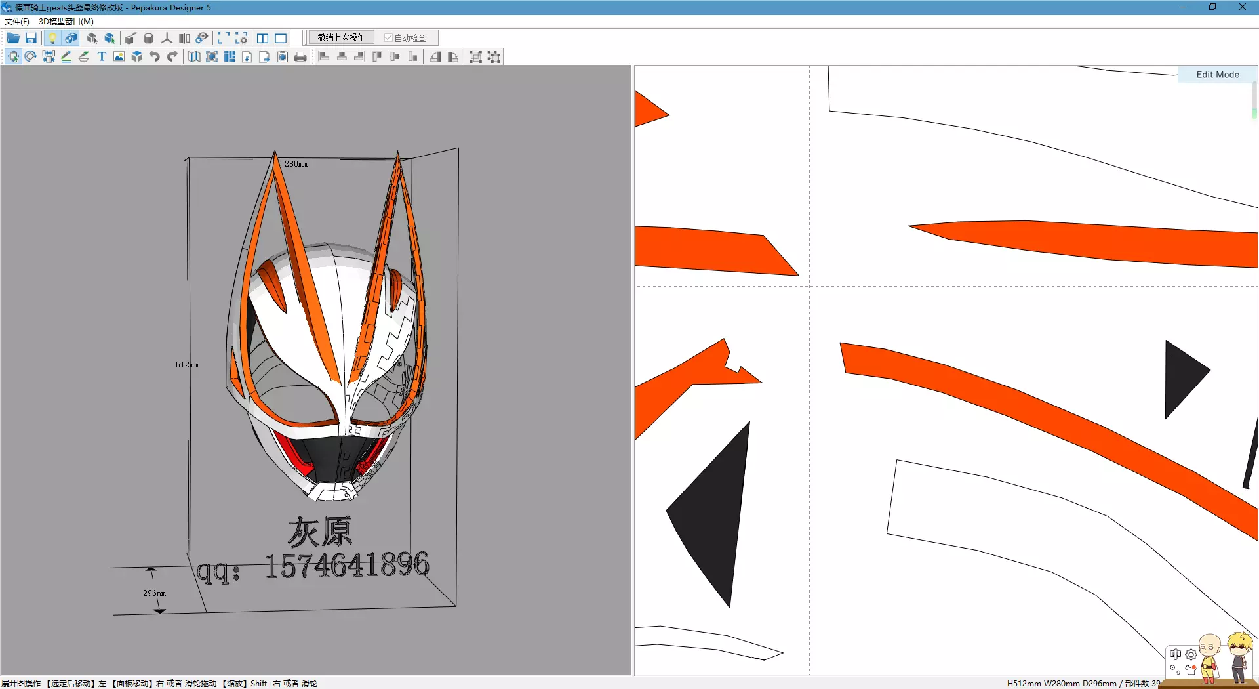Select the black triangle pattern piece
Image resolution: width=1259 pixels, height=689 pixels.
(1184, 379)
